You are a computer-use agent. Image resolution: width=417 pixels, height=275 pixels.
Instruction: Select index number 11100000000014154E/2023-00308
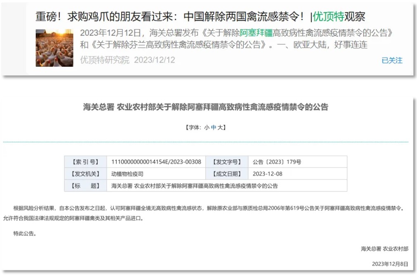point(156,162)
